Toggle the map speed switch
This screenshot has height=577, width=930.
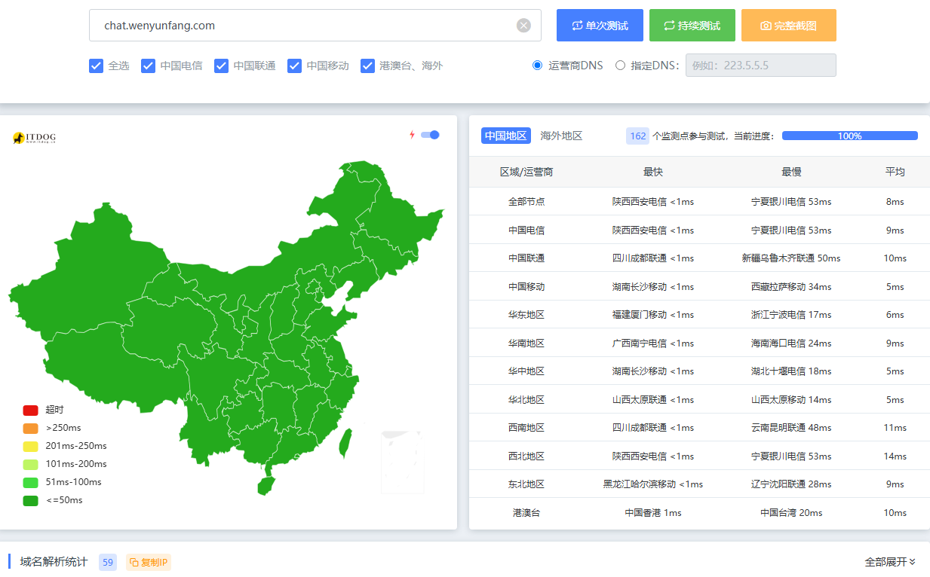(x=430, y=135)
